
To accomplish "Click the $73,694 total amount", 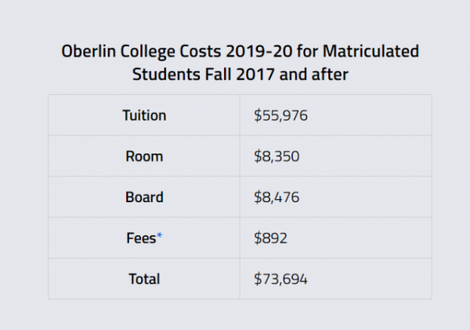I will pyautogui.click(x=280, y=278).
